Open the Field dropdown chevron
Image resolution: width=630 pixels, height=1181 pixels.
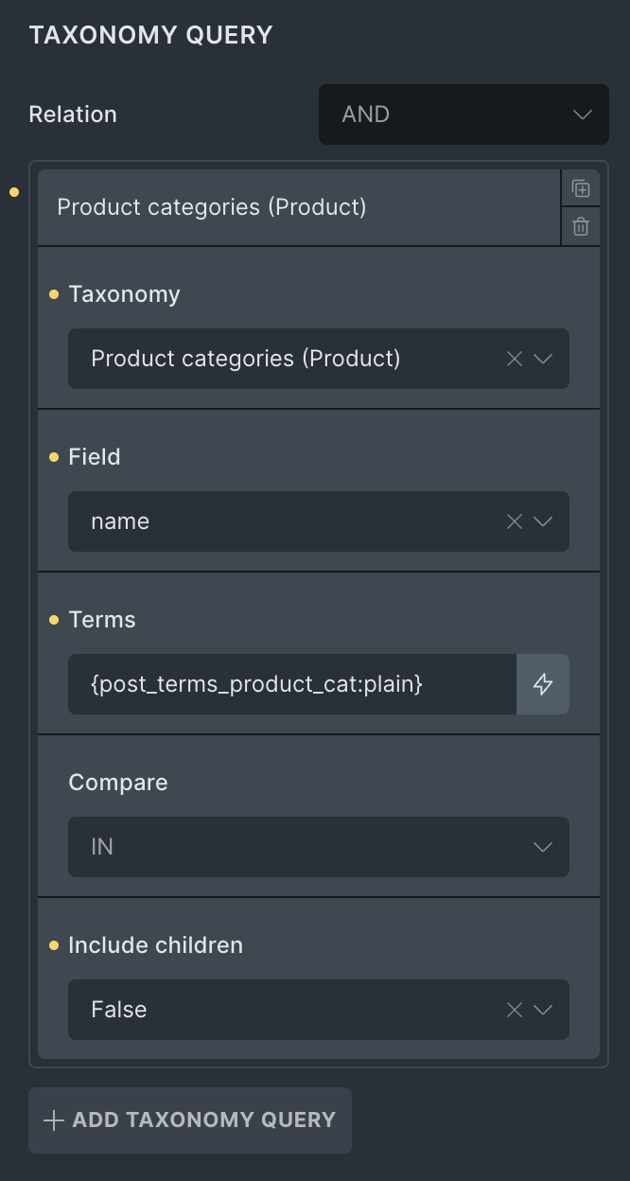pyautogui.click(x=543, y=521)
